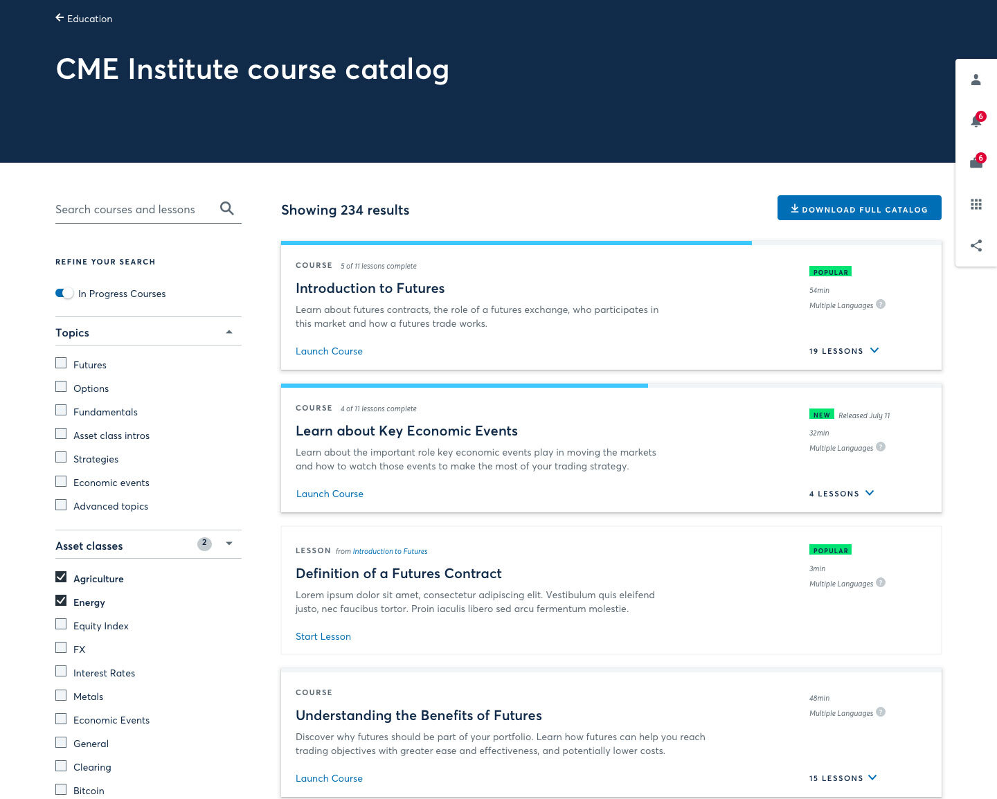The height and width of the screenshot is (799, 997).
Task: Click the Showing 234 results text
Action: click(345, 210)
